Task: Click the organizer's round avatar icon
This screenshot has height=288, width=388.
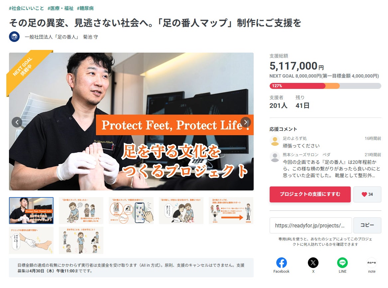Action: tap(14, 37)
